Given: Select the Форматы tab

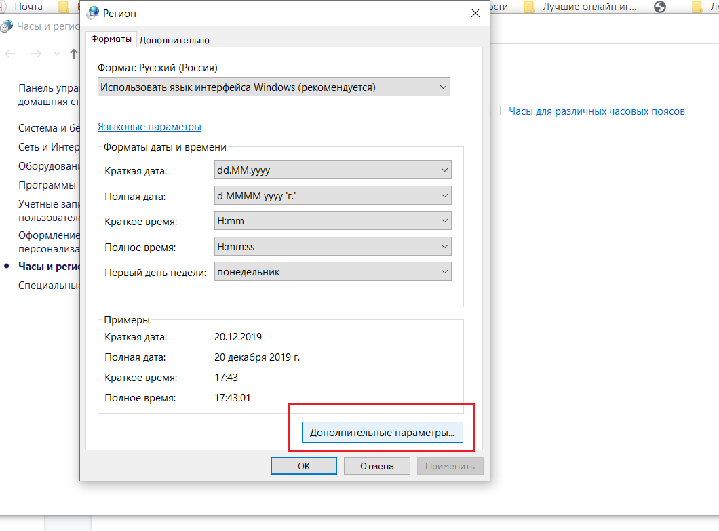Looking at the screenshot, I should click(111, 39).
